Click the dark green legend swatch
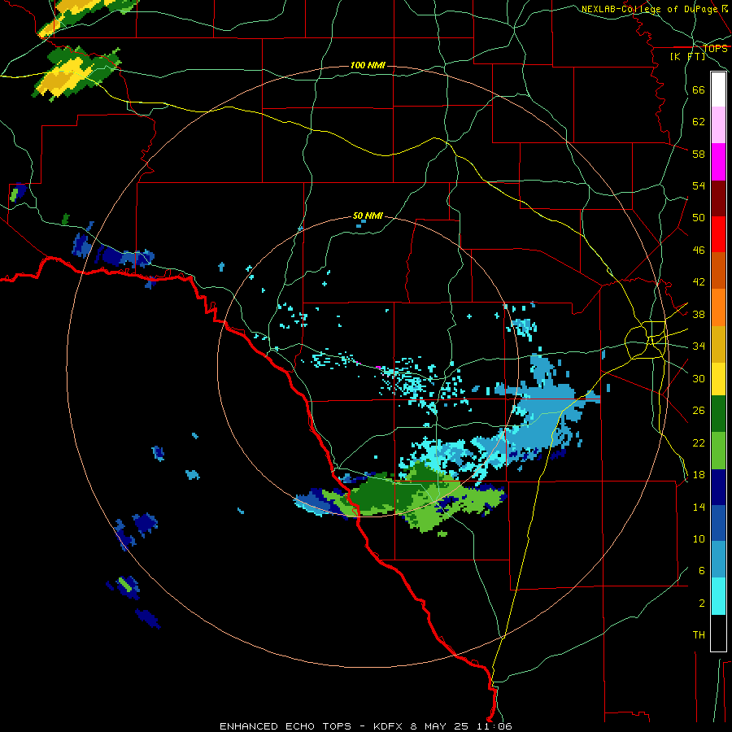The width and height of the screenshot is (732, 732). click(x=718, y=414)
